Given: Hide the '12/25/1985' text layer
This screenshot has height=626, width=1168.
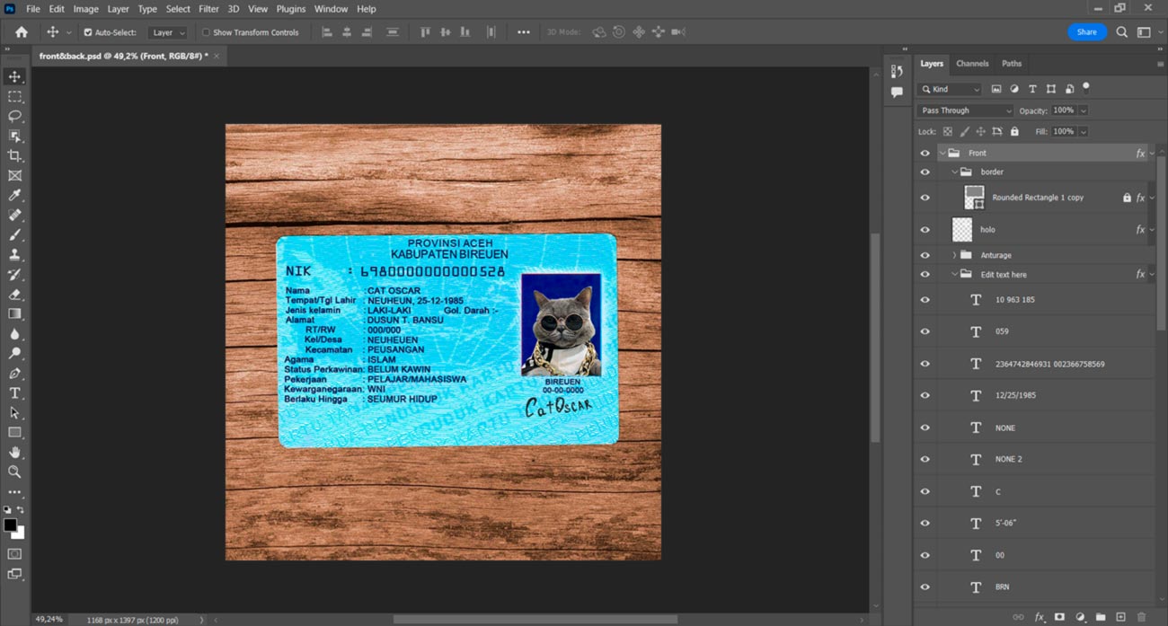Looking at the screenshot, I should tap(925, 395).
